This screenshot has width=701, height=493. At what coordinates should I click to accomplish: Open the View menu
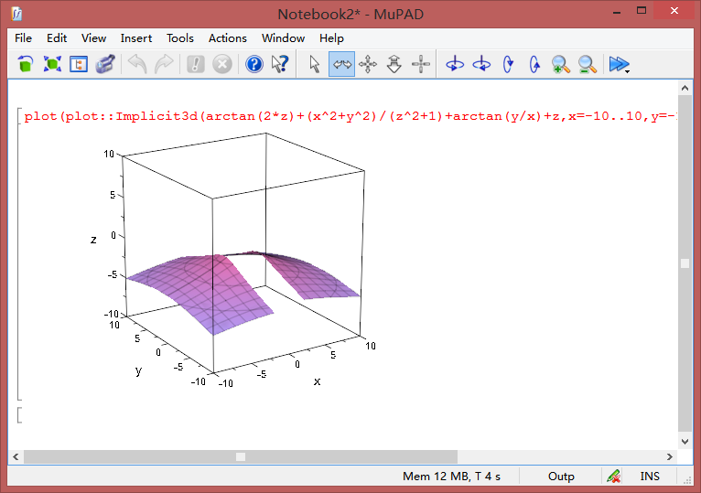pos(93,38)
